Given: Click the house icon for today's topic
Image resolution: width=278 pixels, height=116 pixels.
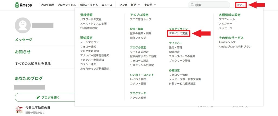Looking at the screenshot, I should pyautogui.click(x=19, y=109).
